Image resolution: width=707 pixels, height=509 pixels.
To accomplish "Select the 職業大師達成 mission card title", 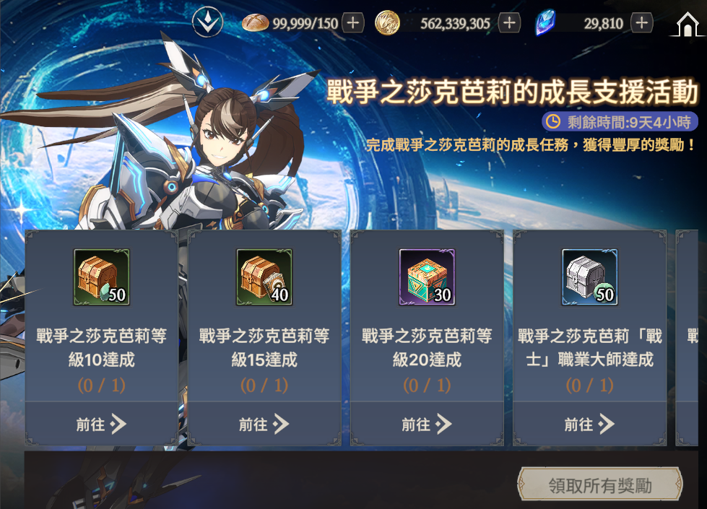I will pyautogui.click(x=590, y=347).
